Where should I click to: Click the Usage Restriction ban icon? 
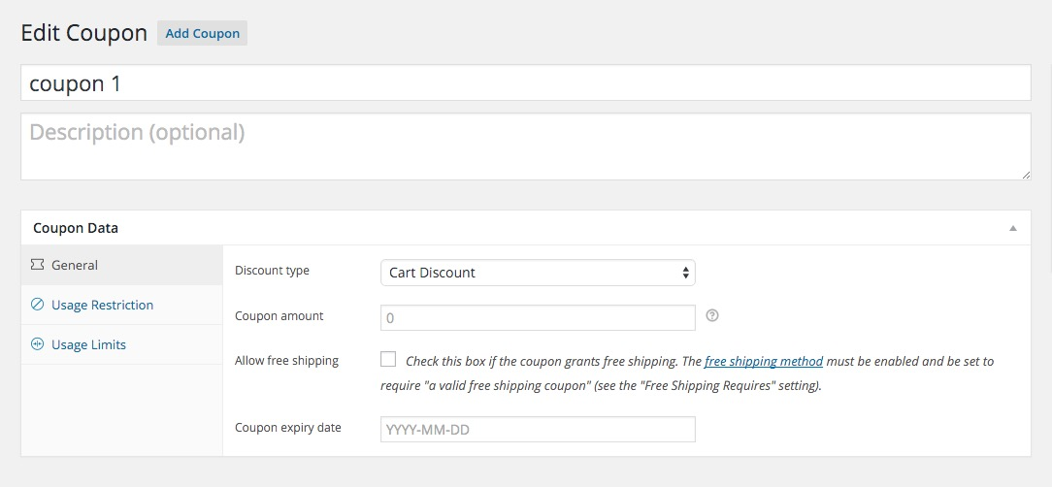tap(38, 305)
